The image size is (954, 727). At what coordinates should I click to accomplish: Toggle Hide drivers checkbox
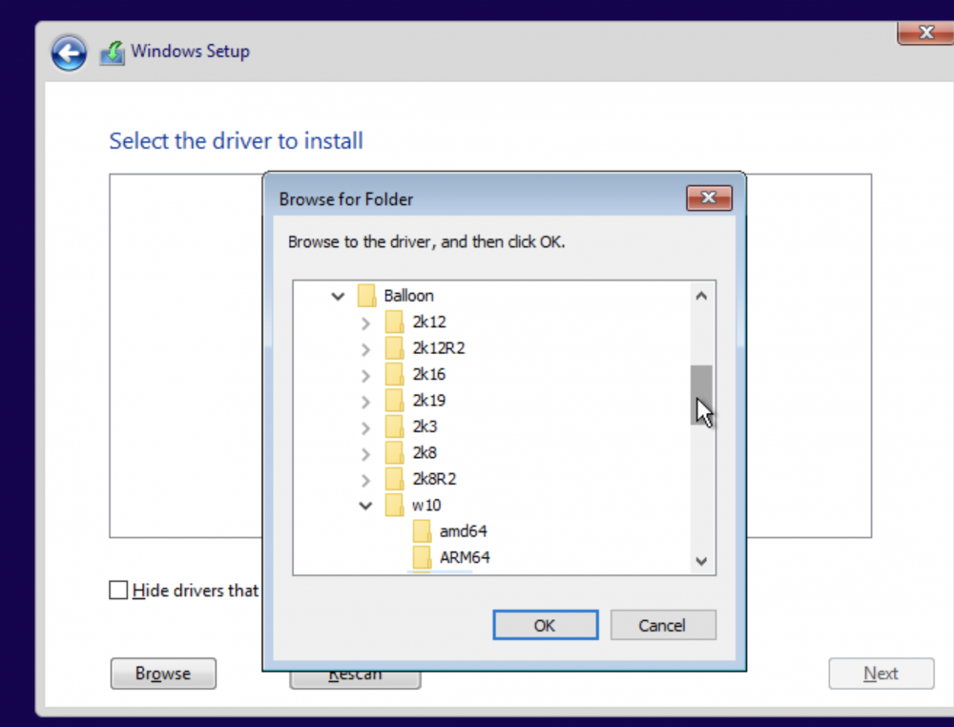point(118,591)
